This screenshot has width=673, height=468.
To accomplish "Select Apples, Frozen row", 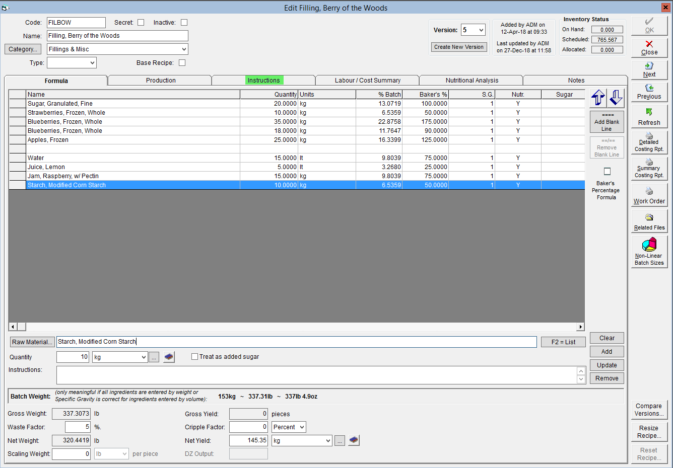I will tap(297, 140).
